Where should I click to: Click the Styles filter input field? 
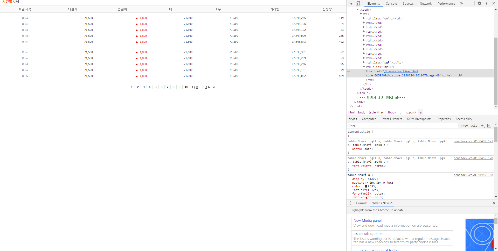point(403,126)
